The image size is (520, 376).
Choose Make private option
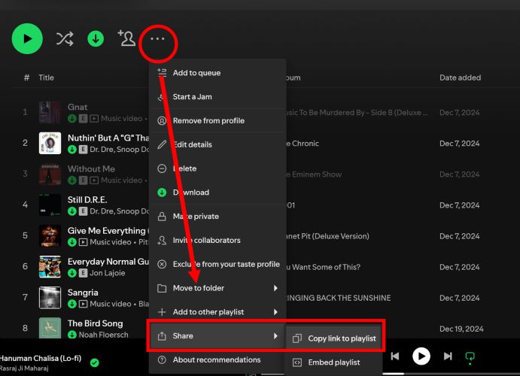(217, 217)
